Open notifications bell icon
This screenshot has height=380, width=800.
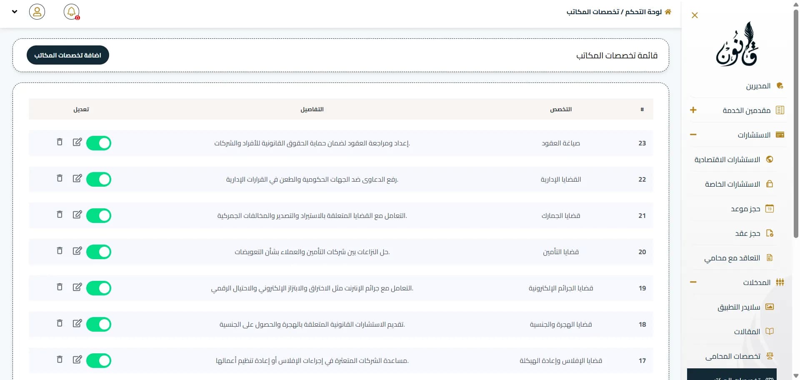71,12
